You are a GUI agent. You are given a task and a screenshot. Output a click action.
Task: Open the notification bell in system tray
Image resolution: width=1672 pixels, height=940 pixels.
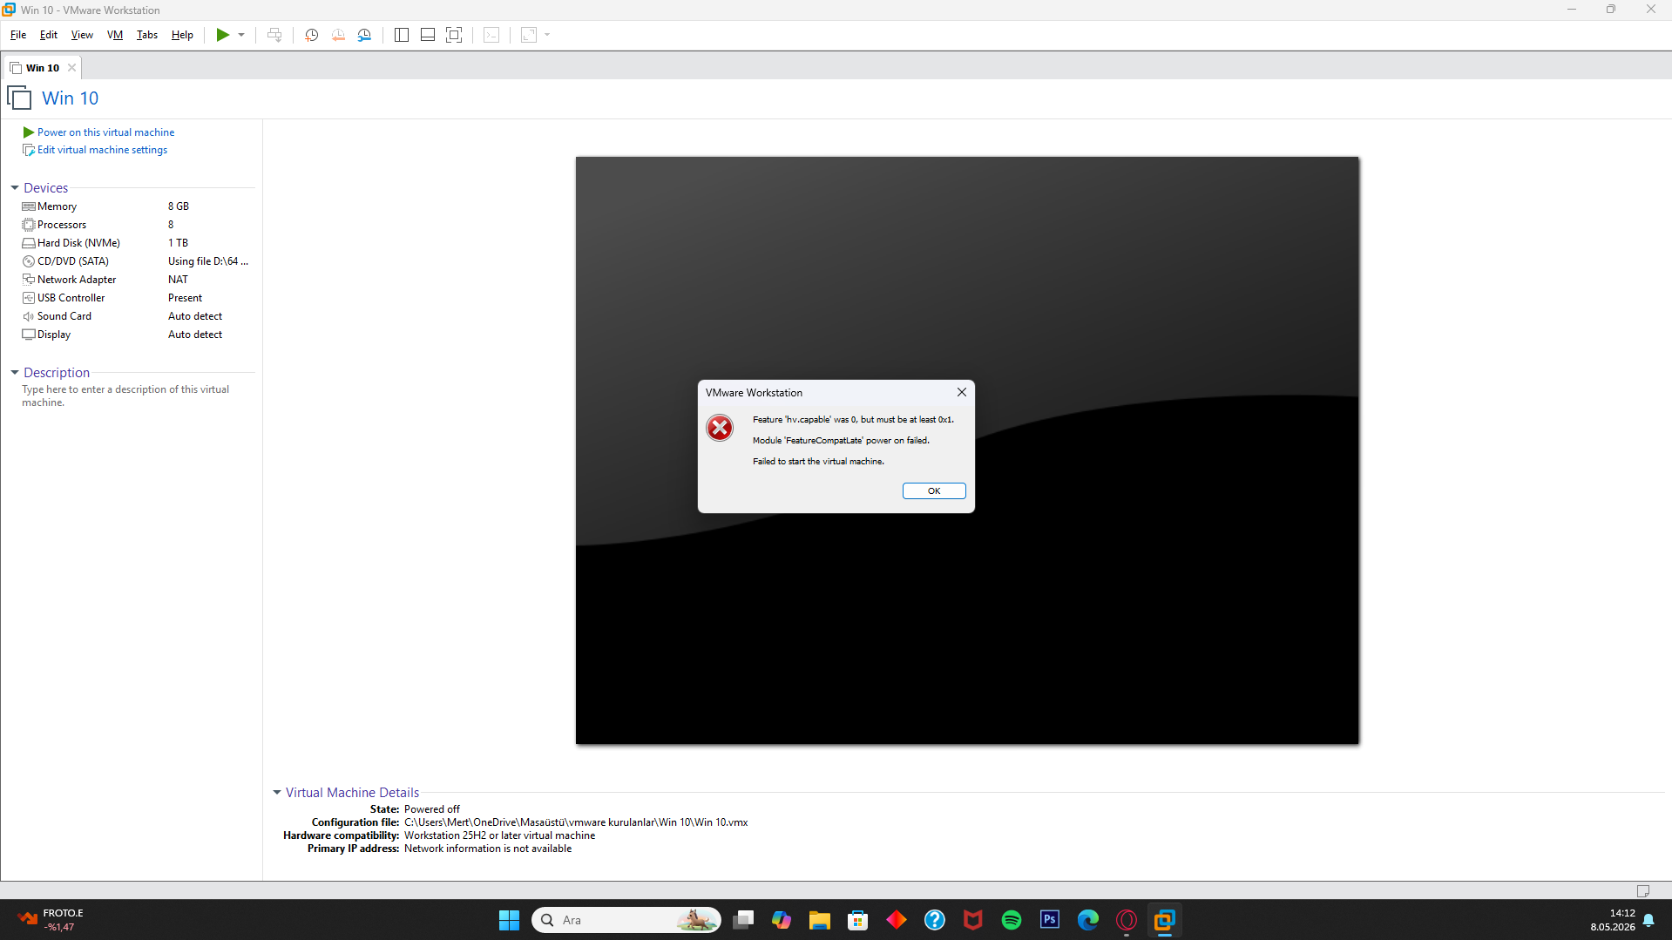click(1648, 920)
